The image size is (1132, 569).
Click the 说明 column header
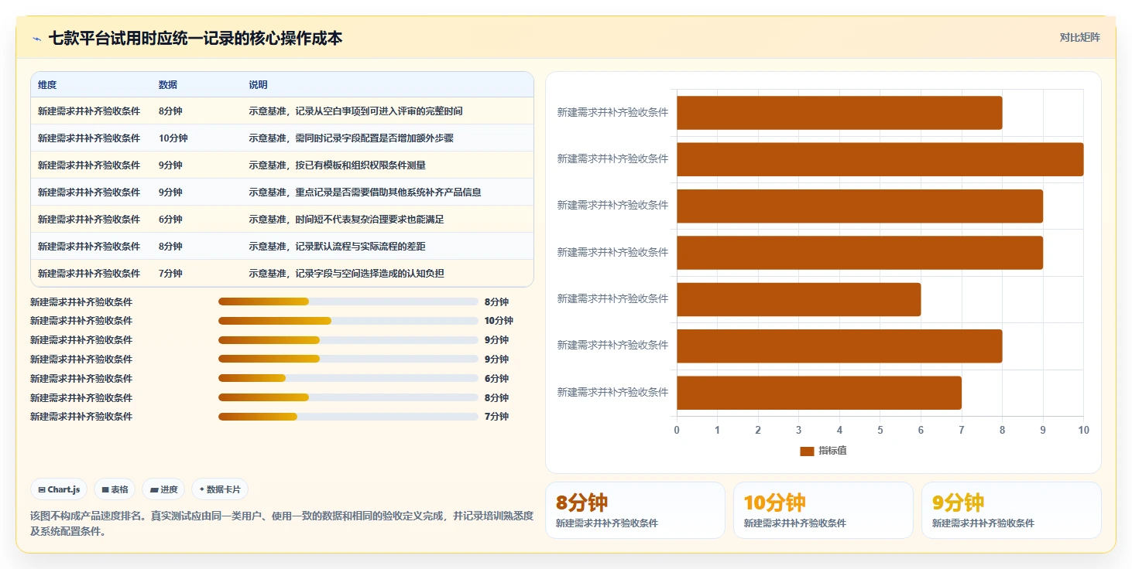pyautogui.click(x=258, y=84)
